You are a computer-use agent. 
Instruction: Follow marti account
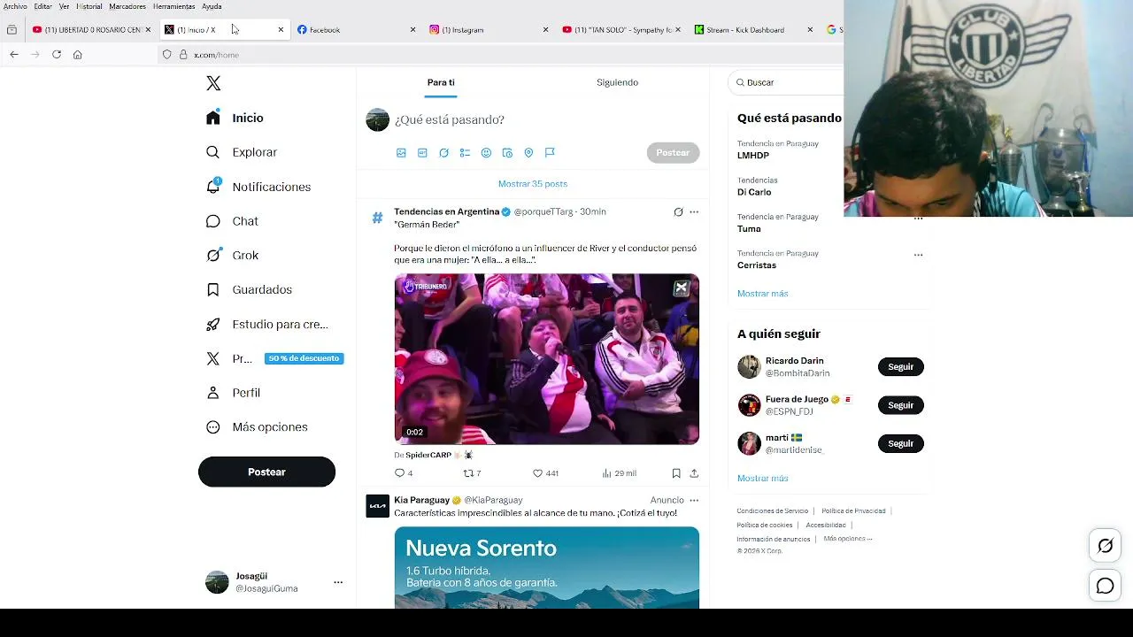[x=900, y=443]
